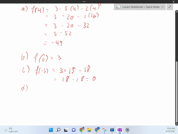This screenshot has width=178, height=134.
Task: Open Snipping Tool on taskbar
Action: point(104,130)
